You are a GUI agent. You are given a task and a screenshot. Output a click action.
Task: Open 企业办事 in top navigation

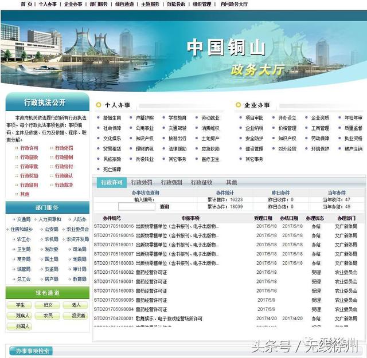point(73,4)
